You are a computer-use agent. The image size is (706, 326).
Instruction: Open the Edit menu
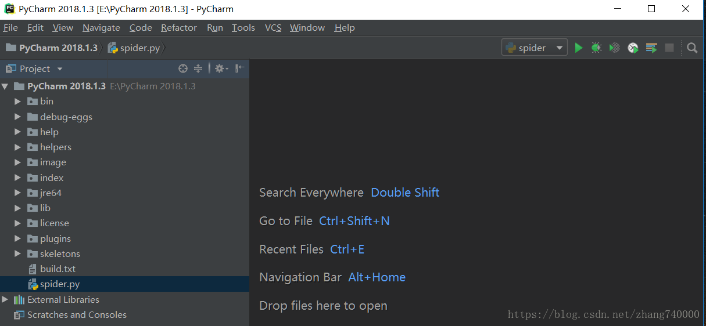35,27
